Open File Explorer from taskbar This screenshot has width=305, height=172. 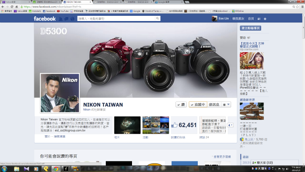(x=17, y=169)
